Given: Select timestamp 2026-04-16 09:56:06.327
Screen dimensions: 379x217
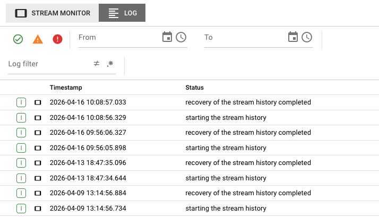Looking at the screenshot, I should tap(88, 133).
